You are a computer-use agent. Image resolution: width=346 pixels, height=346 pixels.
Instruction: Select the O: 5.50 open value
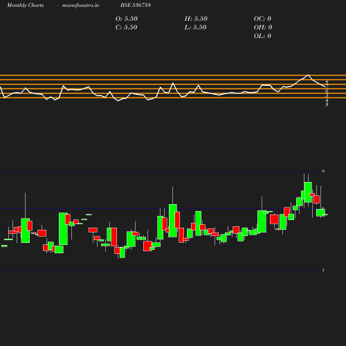pyautogui.click(x=127, y=19)
